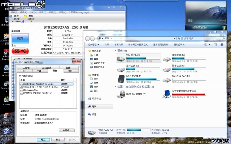Open the Win 7229 (C:) drive in Explorer
Image resolution: width=231 pixels, height=144 pixels.
139,58
